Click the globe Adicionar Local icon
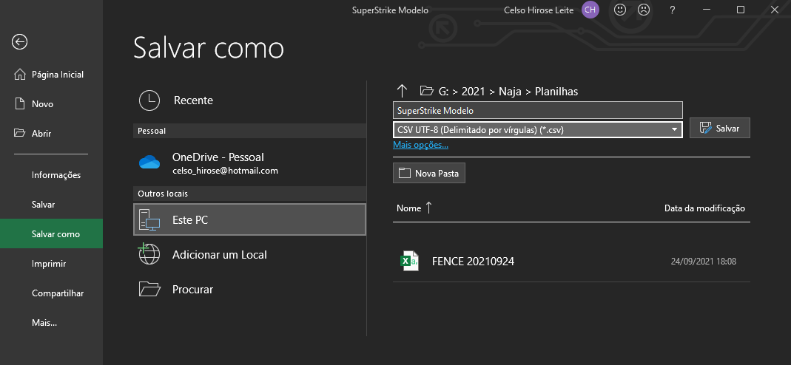This screenshot has width=791, height=365. pos(149,254)
